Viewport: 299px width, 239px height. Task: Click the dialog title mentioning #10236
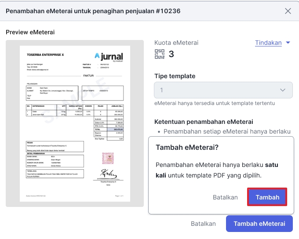coord(93,11)
